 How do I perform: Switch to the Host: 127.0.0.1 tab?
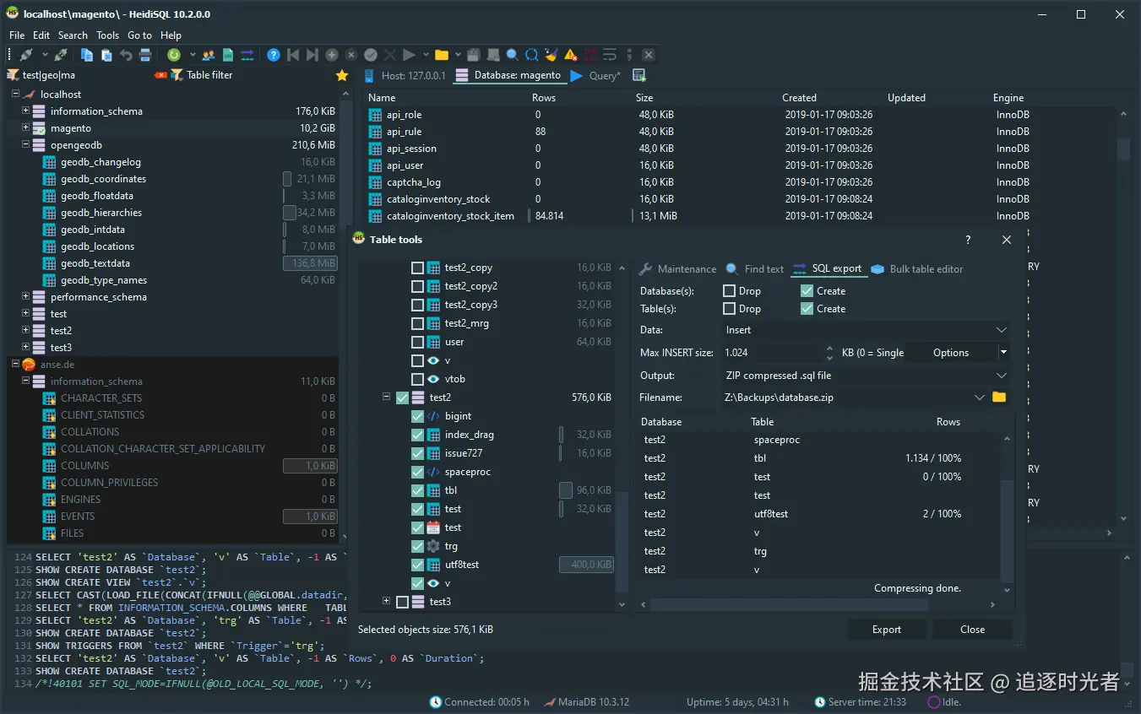pyautogui.click(x=405, y=75)
